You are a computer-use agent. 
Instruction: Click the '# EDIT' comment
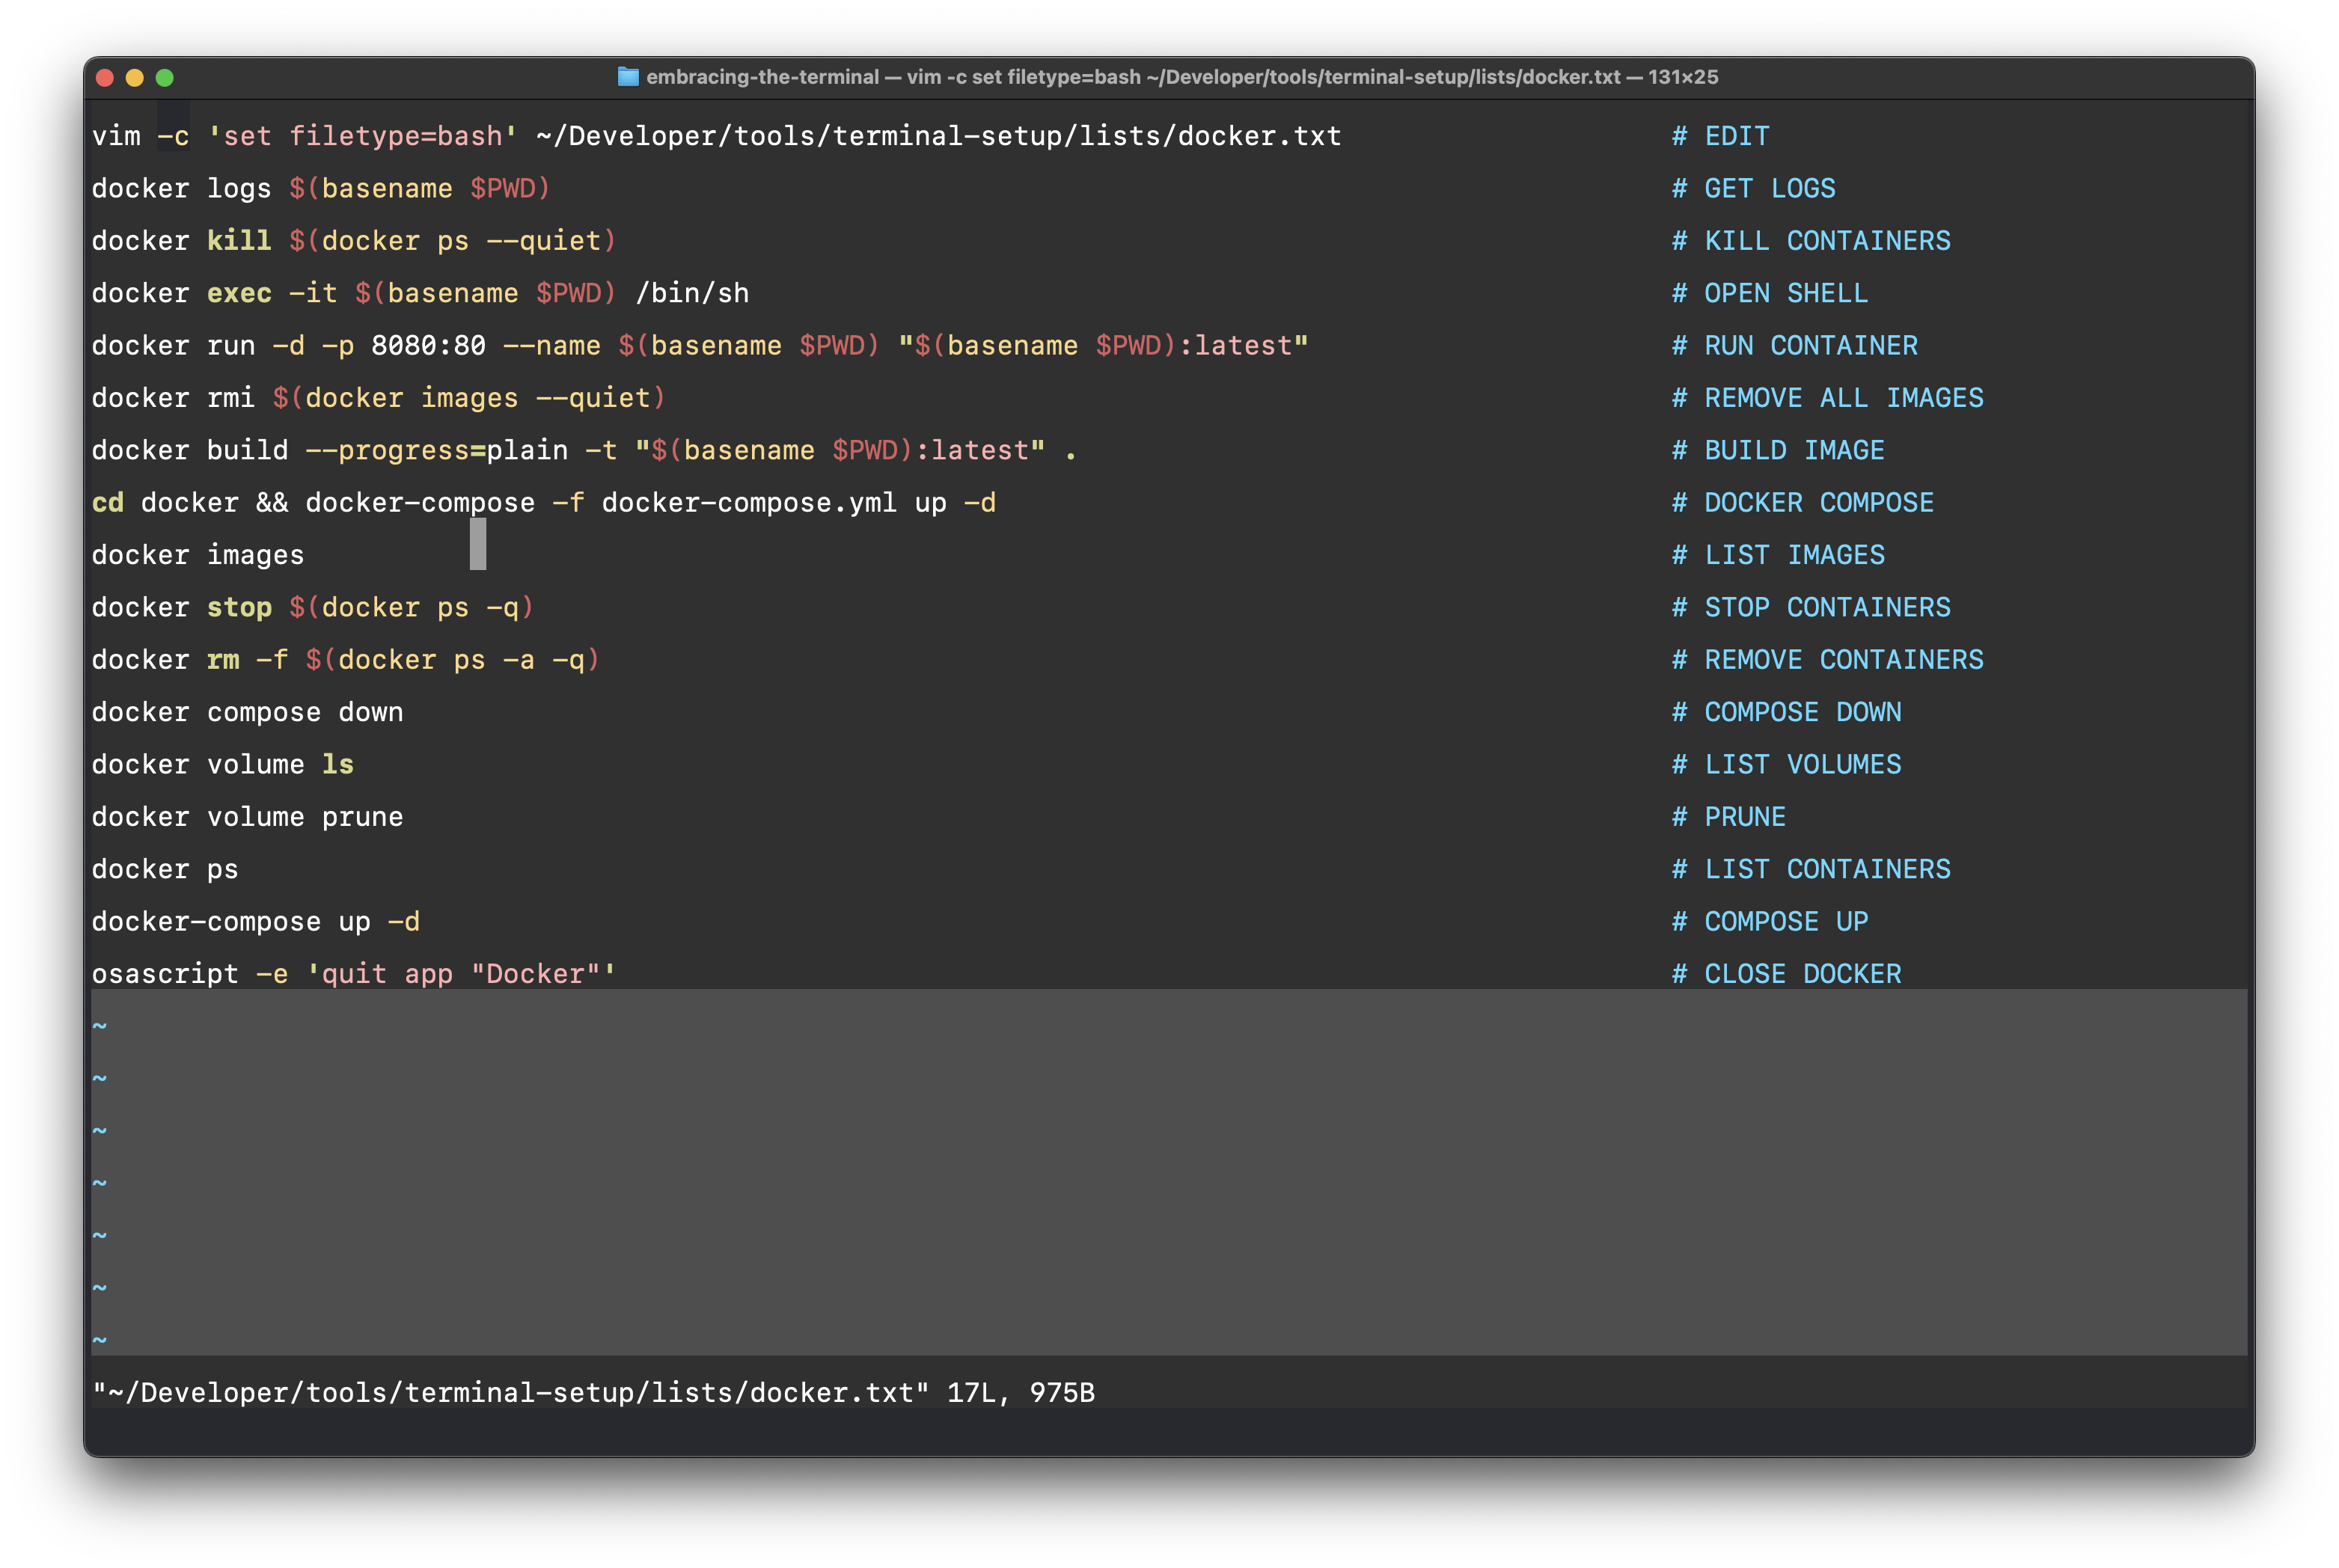[x=1720, y=136]
